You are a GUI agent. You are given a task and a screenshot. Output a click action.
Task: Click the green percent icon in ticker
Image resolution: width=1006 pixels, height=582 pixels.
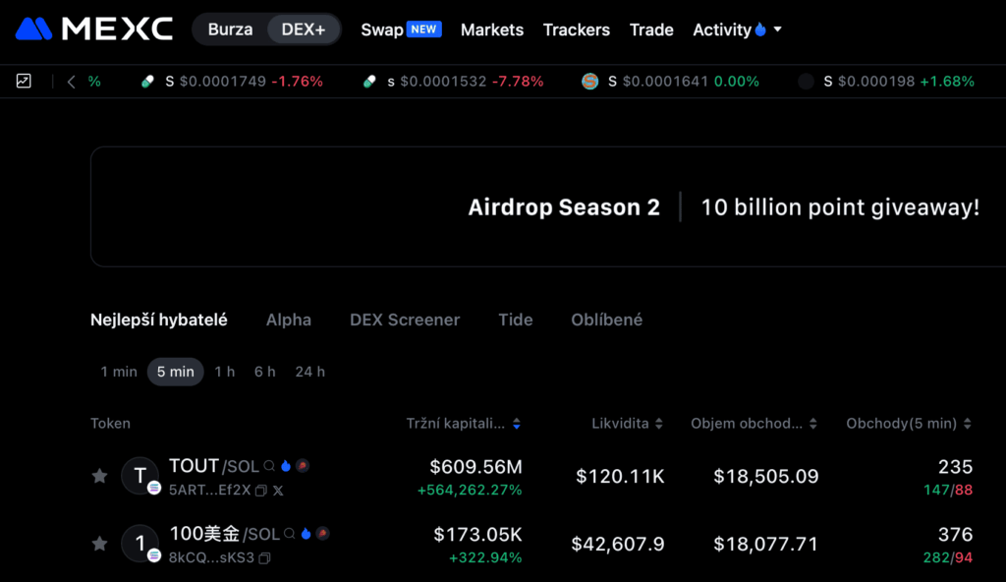(94, 82)
